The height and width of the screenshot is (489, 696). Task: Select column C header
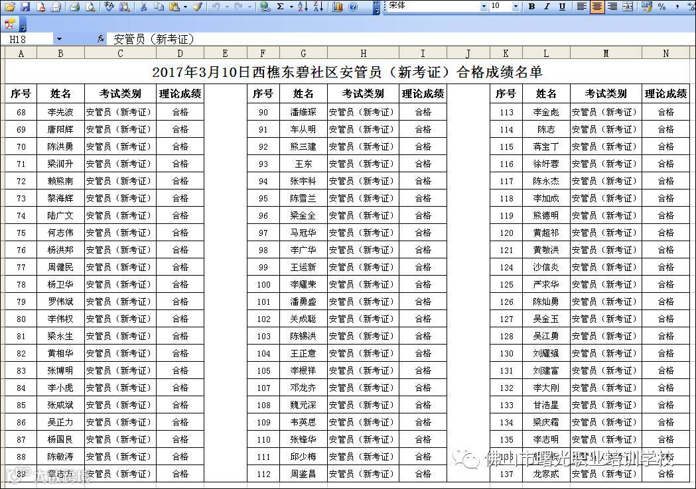click(x=120, y=53)
